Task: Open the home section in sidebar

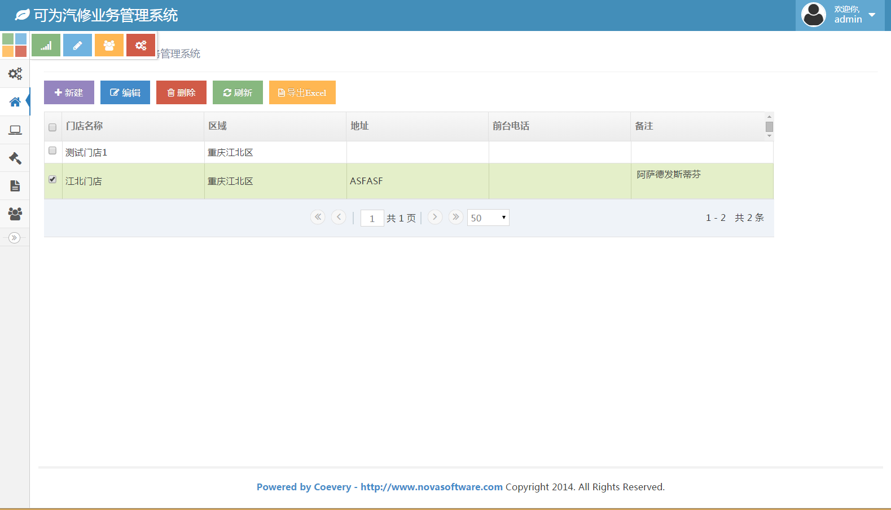Action: coord(15,102)
